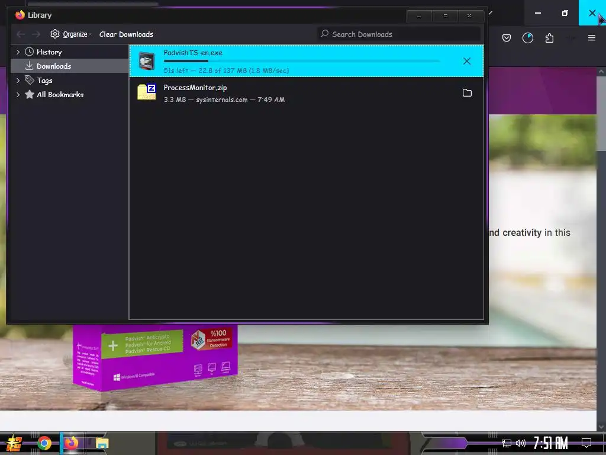Click the Organize gear icon
Image resolution: width=606 pixels, height=455 pixels.
tap(55, 34)
